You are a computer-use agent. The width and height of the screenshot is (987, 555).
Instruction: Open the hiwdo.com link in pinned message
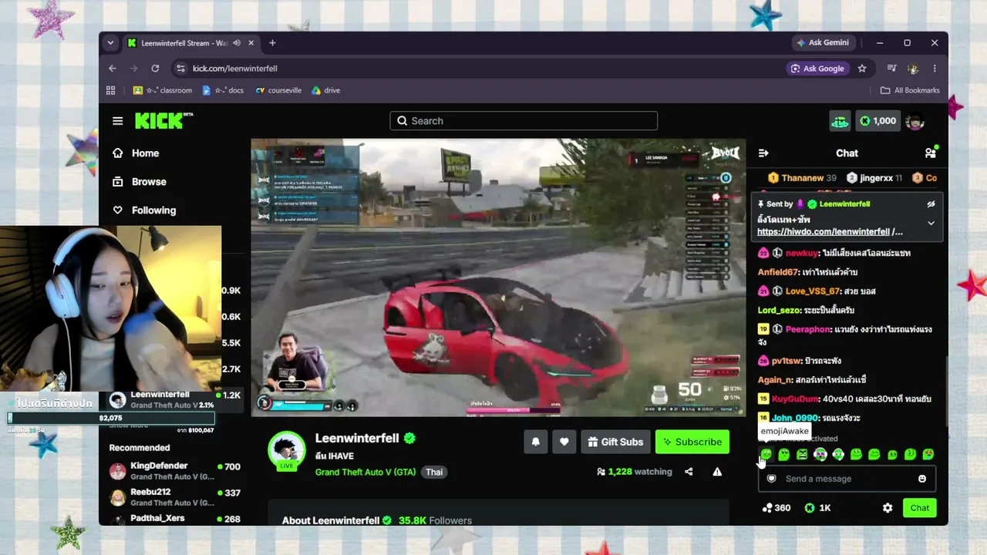coord(824,232)
